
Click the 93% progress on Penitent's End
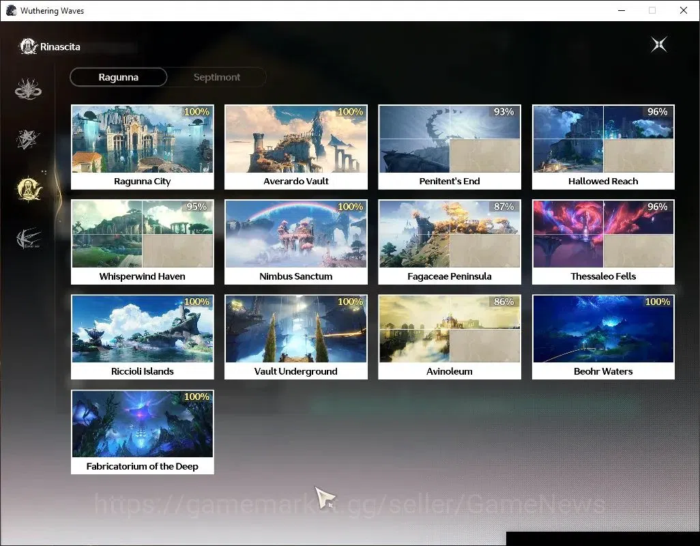(x=504, y=112)
